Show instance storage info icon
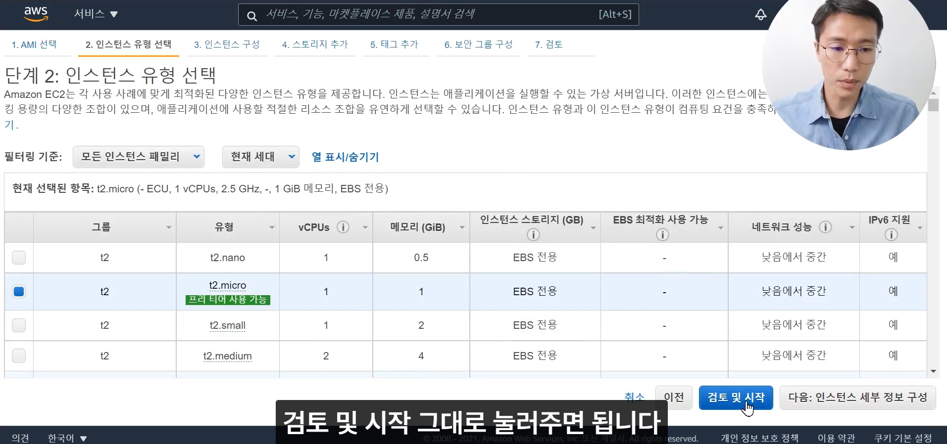Image resolution: width=947 pixels, height=444 pixels. [x=533, y=235]
